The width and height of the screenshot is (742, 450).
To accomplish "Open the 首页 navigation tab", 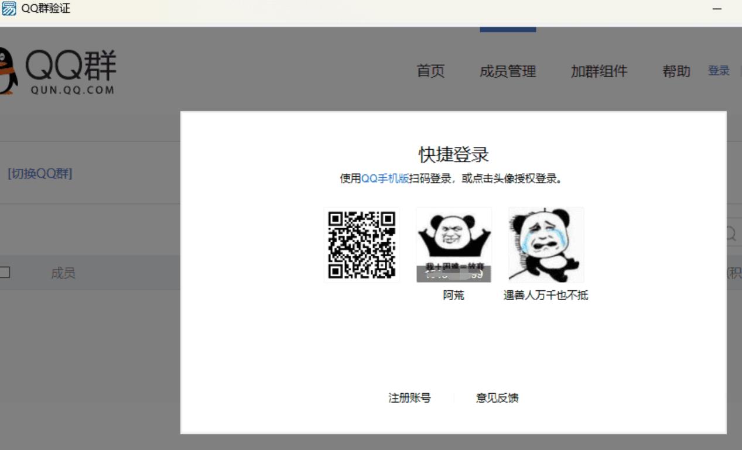I will pos(430,71).
